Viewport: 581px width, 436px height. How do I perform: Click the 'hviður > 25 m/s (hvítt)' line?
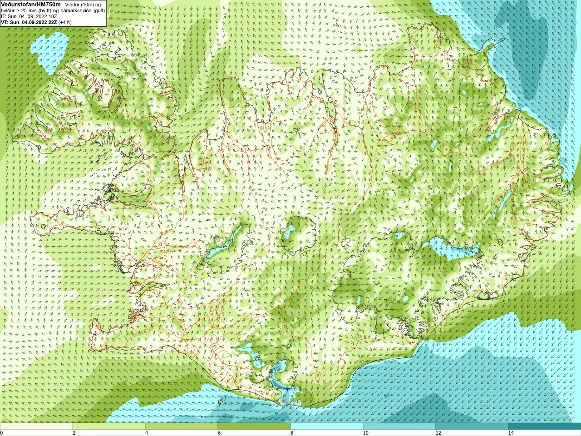(x=53, y=10)
